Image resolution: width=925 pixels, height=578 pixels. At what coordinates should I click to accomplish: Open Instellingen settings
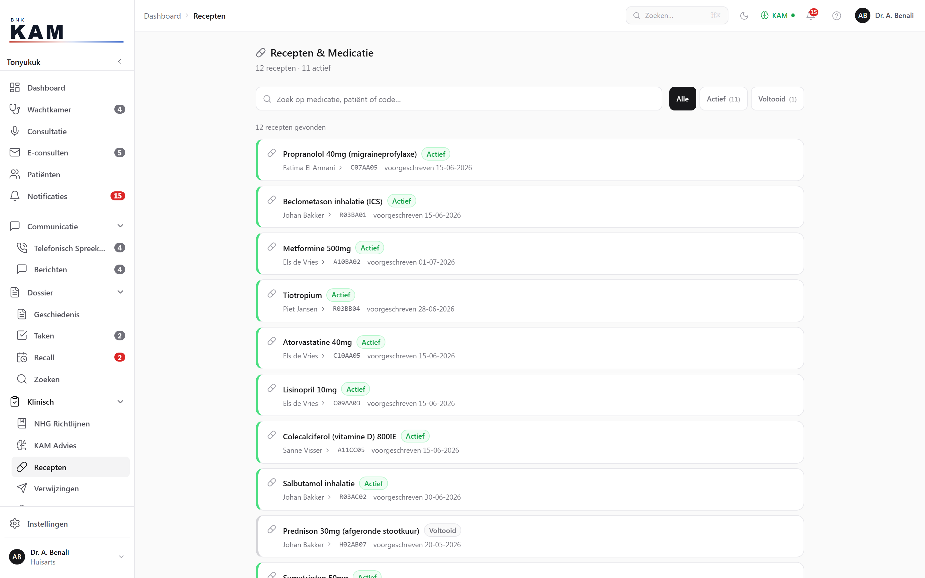[x=67, y=524]
